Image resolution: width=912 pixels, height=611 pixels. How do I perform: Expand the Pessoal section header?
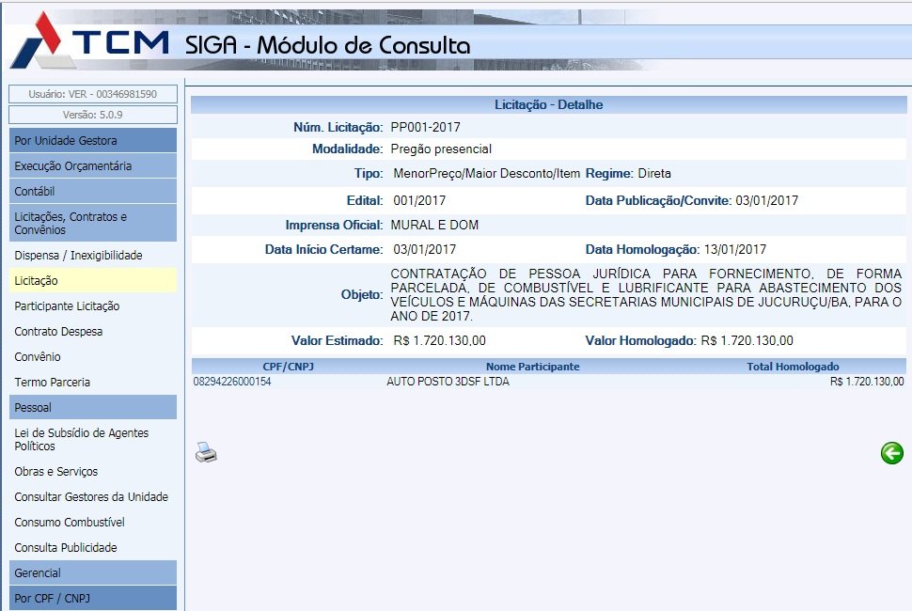point(92,408)
